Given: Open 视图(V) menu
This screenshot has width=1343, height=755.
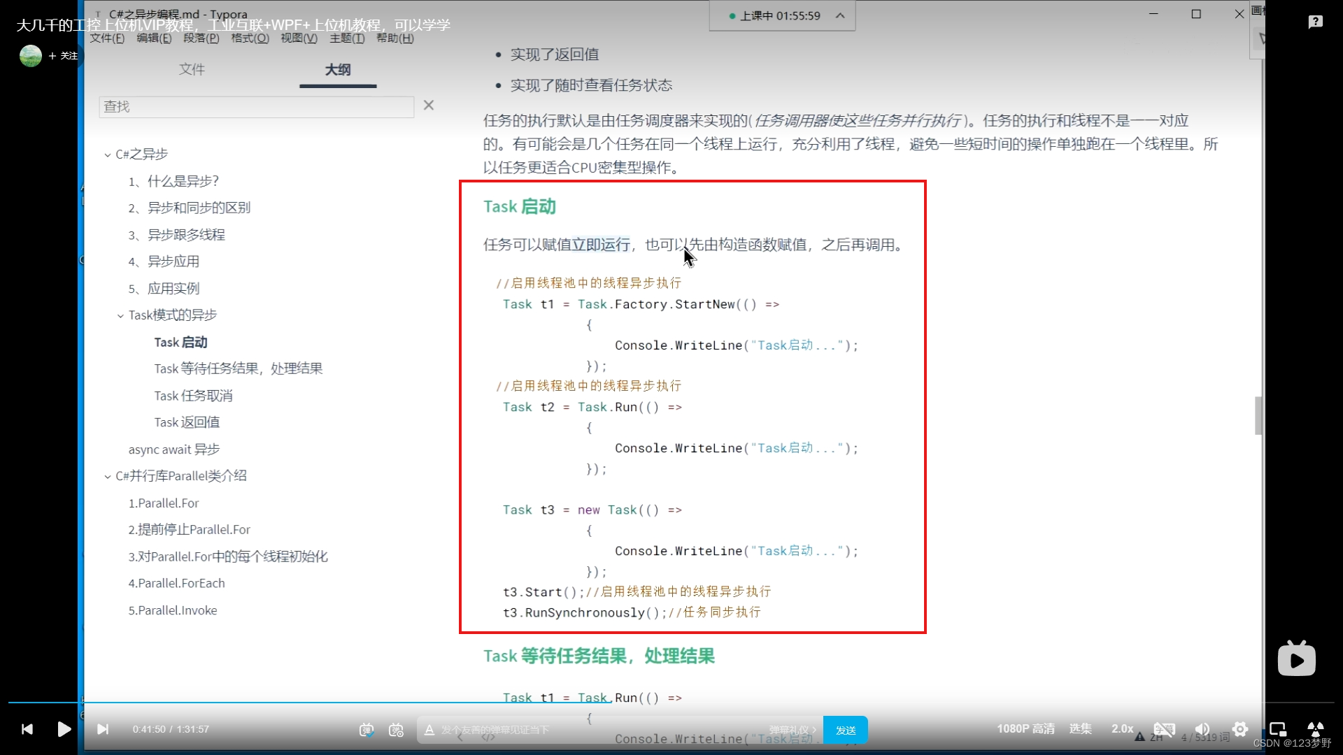Looking at the screenshot, I should coord(299,38).
